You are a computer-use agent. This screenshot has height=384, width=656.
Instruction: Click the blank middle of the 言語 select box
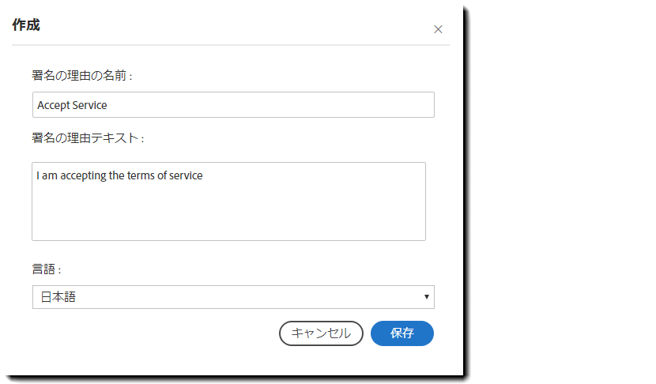click(x=237, y=297)
